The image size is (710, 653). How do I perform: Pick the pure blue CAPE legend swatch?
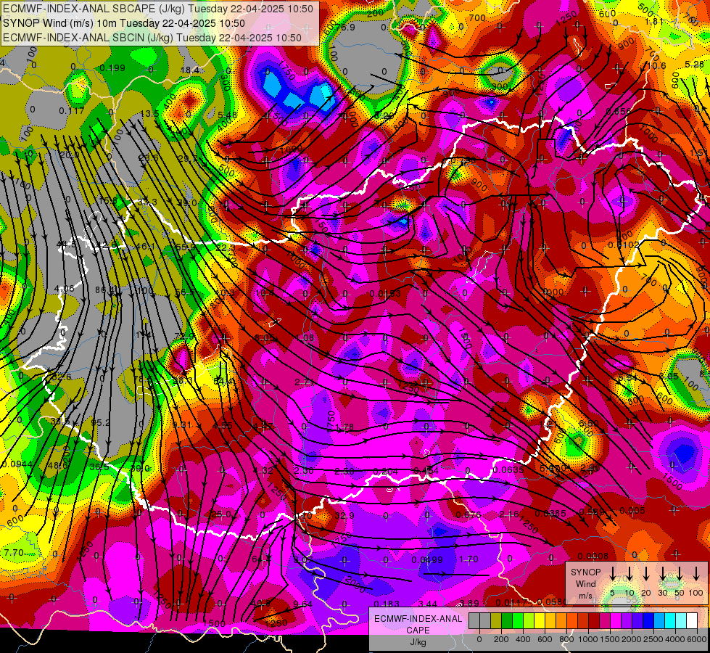648,621
